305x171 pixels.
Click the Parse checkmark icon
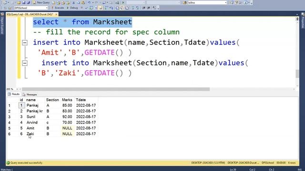pyautogui.click(x=86, y=8)
